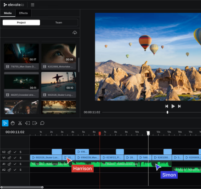Click the preview scrubber handle

tap(167, 112)
